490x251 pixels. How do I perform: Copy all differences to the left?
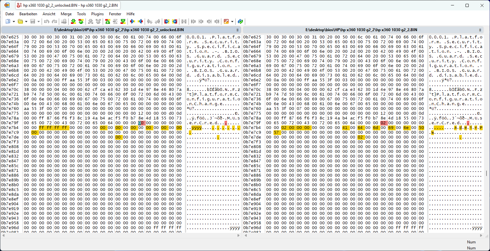coord(175,22)
